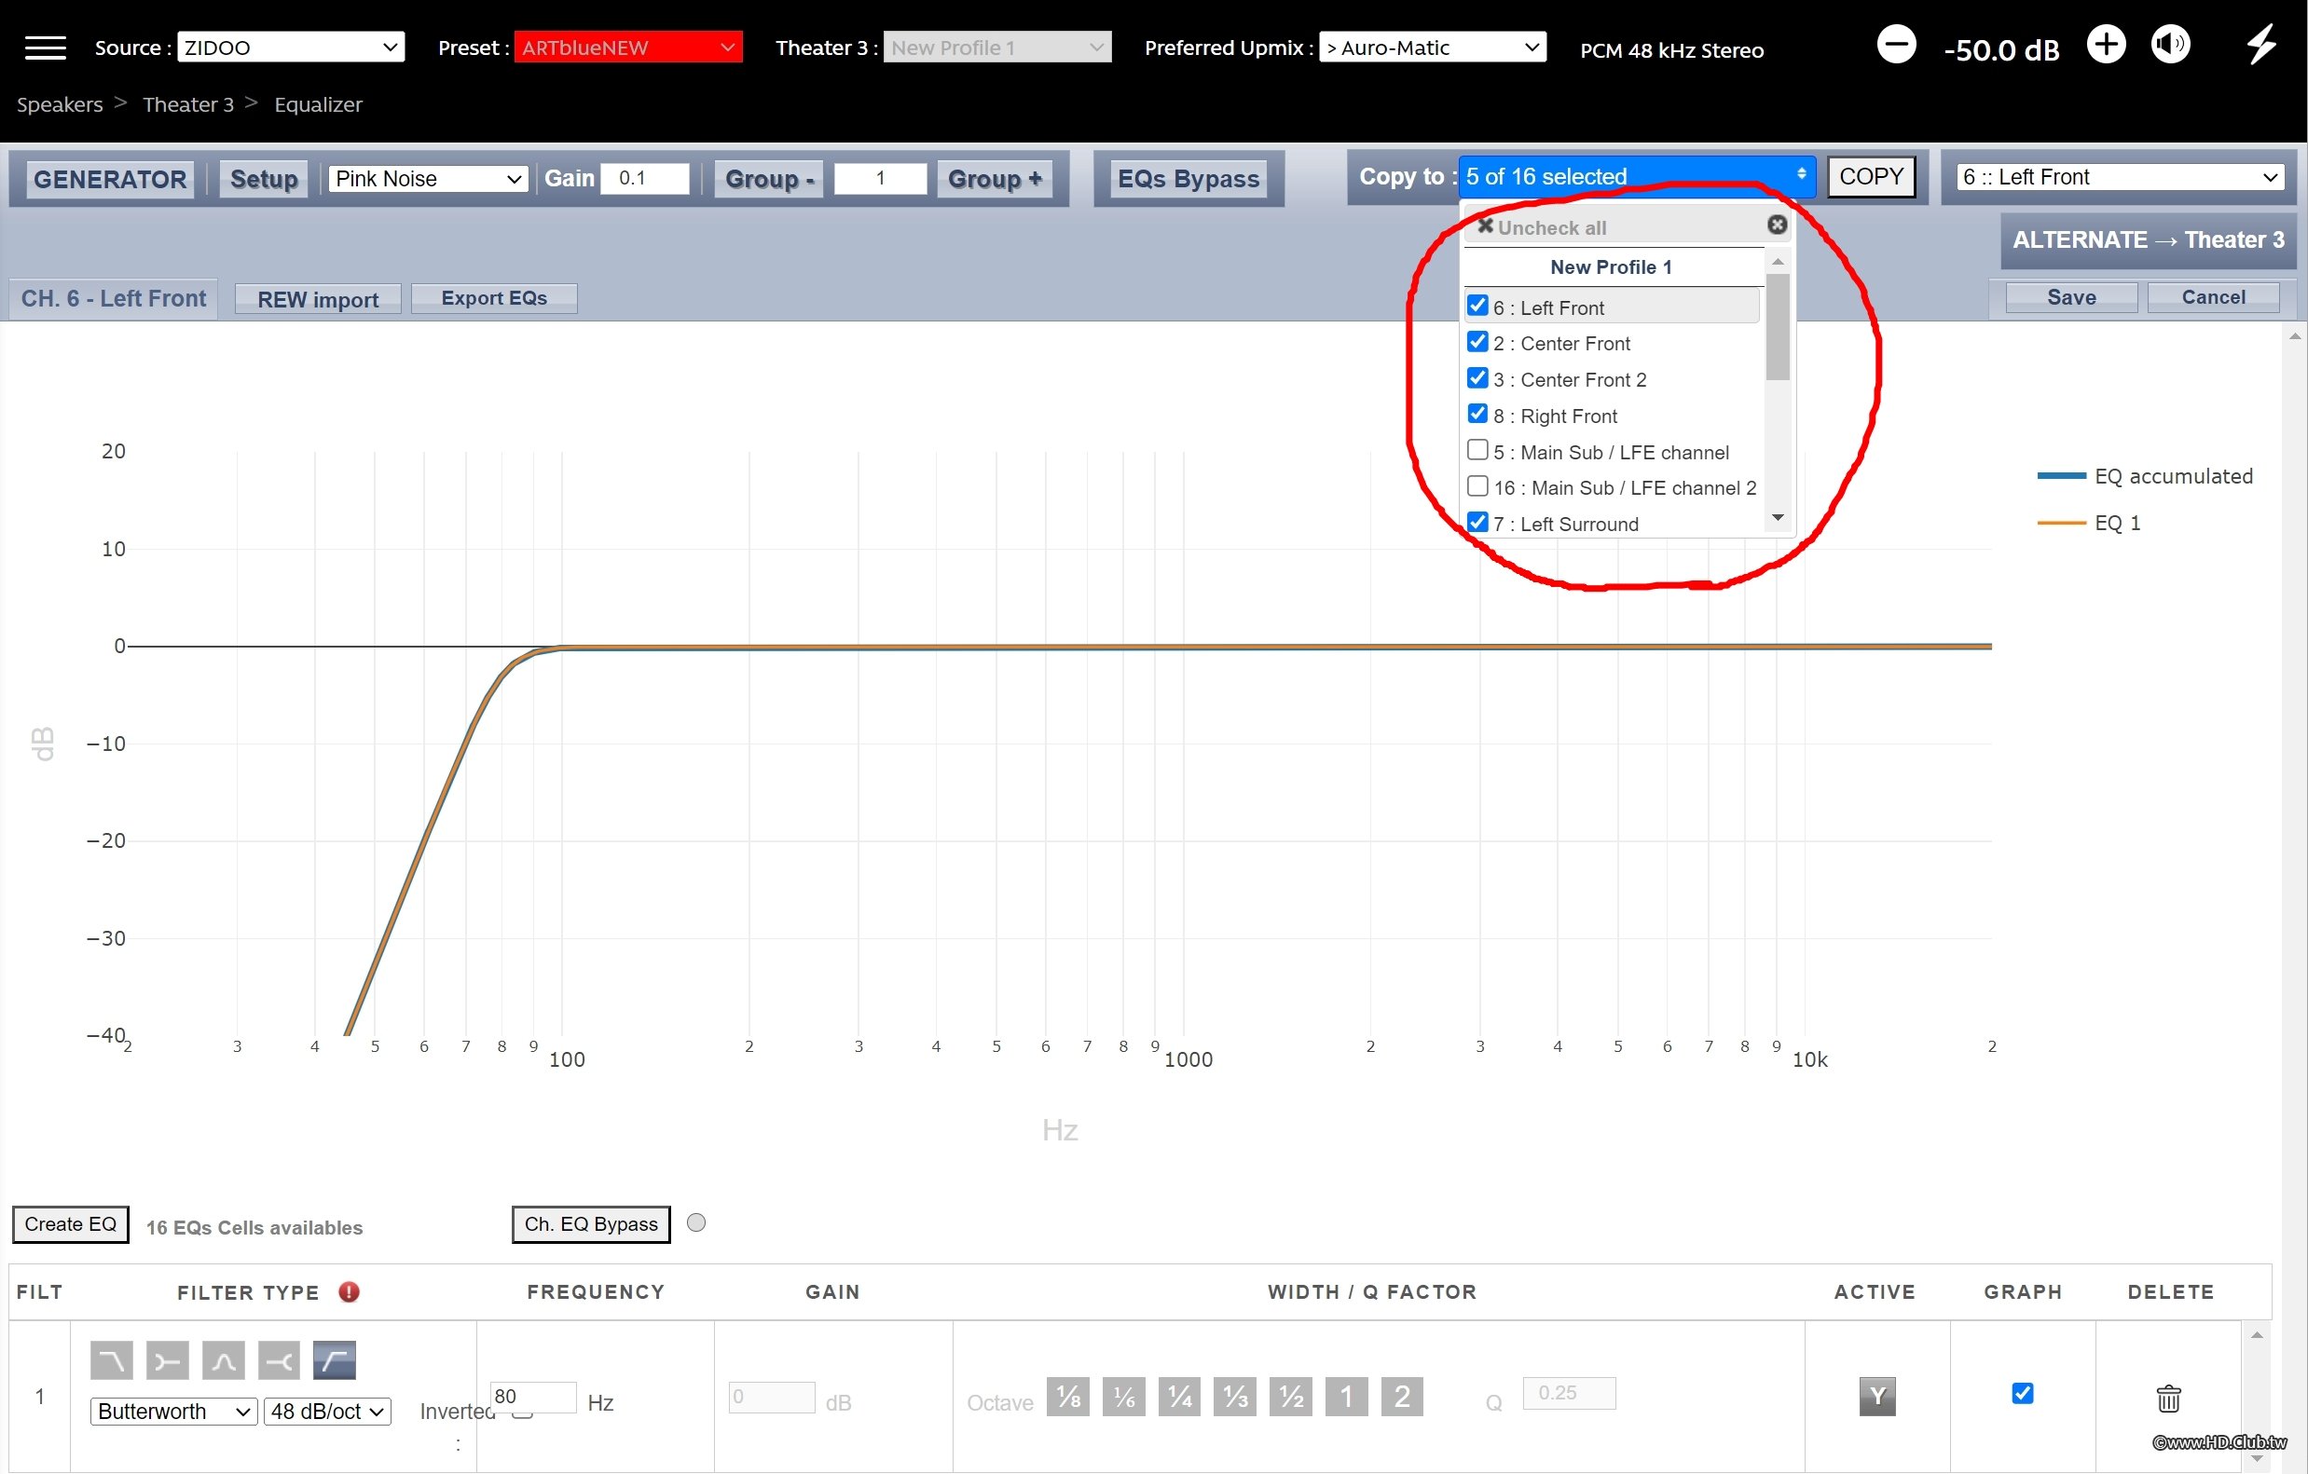Image resolution: width=2308 pixels, height=1474 pixels.
Task: Click the Create EQ button
Action: [70, 1224]
